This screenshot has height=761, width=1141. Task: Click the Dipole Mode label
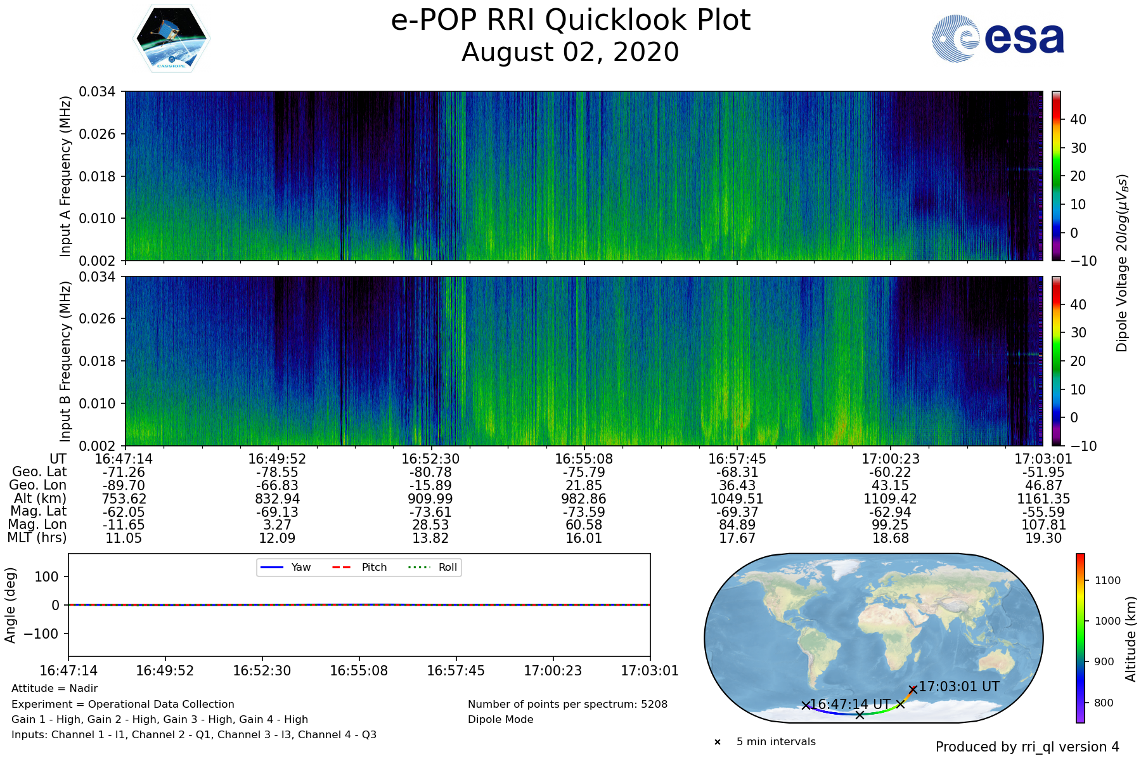(501, 720)
